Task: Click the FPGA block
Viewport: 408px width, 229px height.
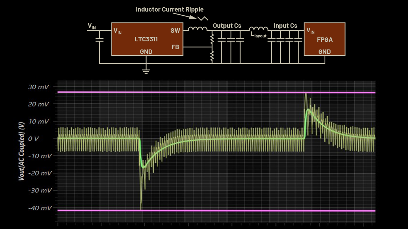Action: (324, 39)
